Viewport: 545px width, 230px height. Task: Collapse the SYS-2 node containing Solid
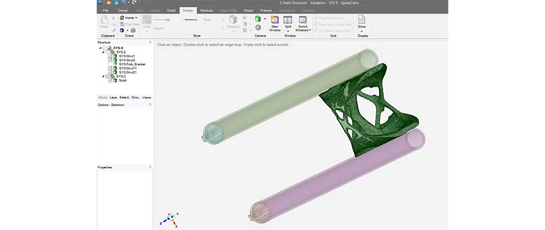tap(103, 76)
